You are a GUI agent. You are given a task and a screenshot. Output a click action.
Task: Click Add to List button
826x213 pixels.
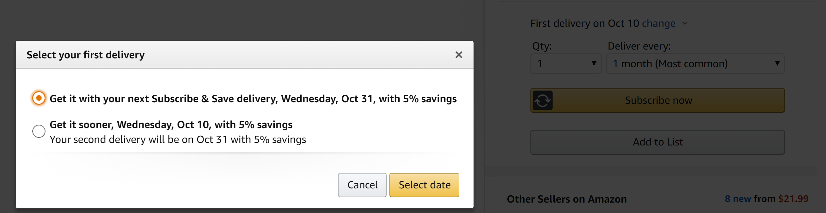point(657,142)
